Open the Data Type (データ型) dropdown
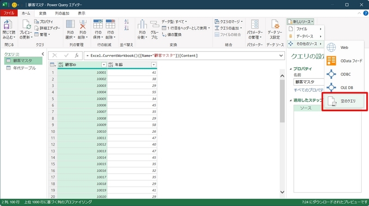 (174, 22)
